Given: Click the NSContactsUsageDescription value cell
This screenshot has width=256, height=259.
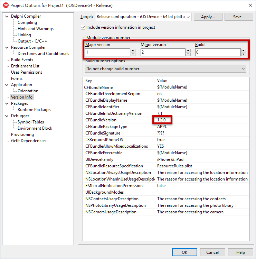Looking at the screenshot, I should pos(202,199).
